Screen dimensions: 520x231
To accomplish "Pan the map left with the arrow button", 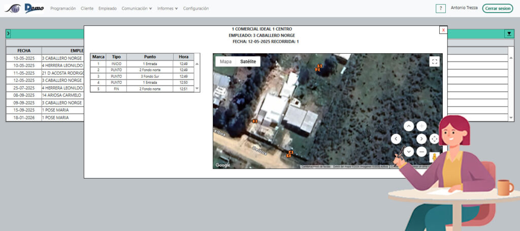I will point(397,139).
